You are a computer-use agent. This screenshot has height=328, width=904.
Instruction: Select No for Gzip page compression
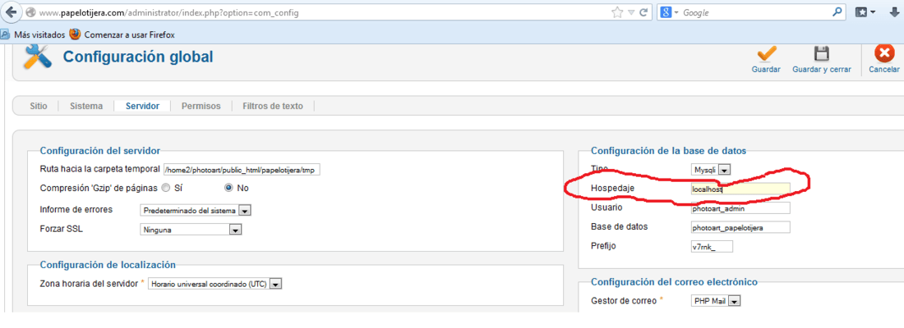pos(228,188)
